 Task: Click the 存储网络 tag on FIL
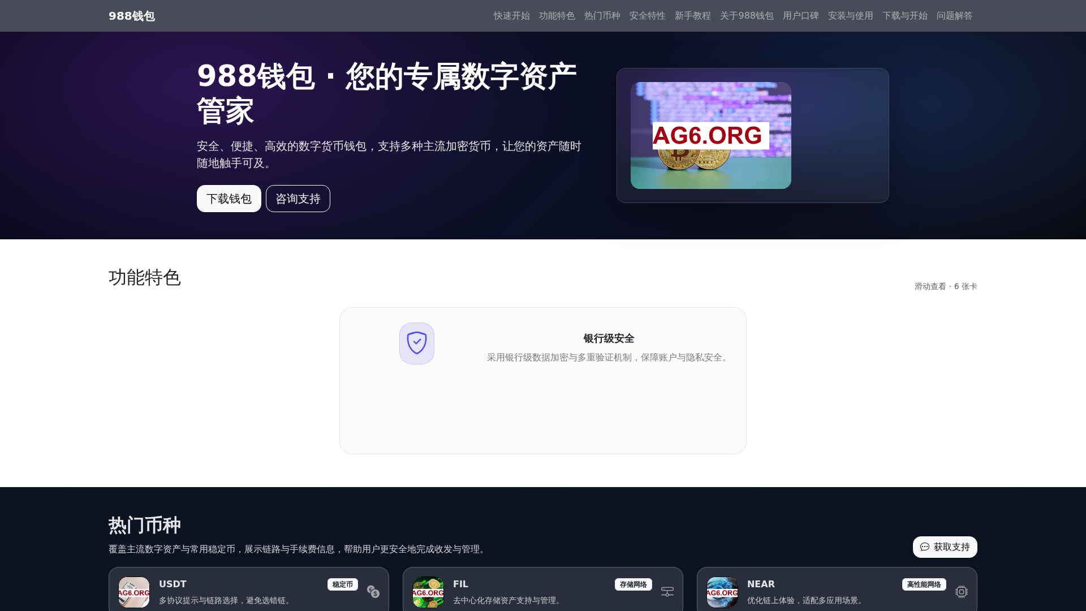pos(633,584)
